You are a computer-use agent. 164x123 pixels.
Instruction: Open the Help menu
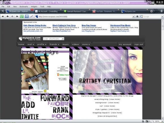(49, 7)
